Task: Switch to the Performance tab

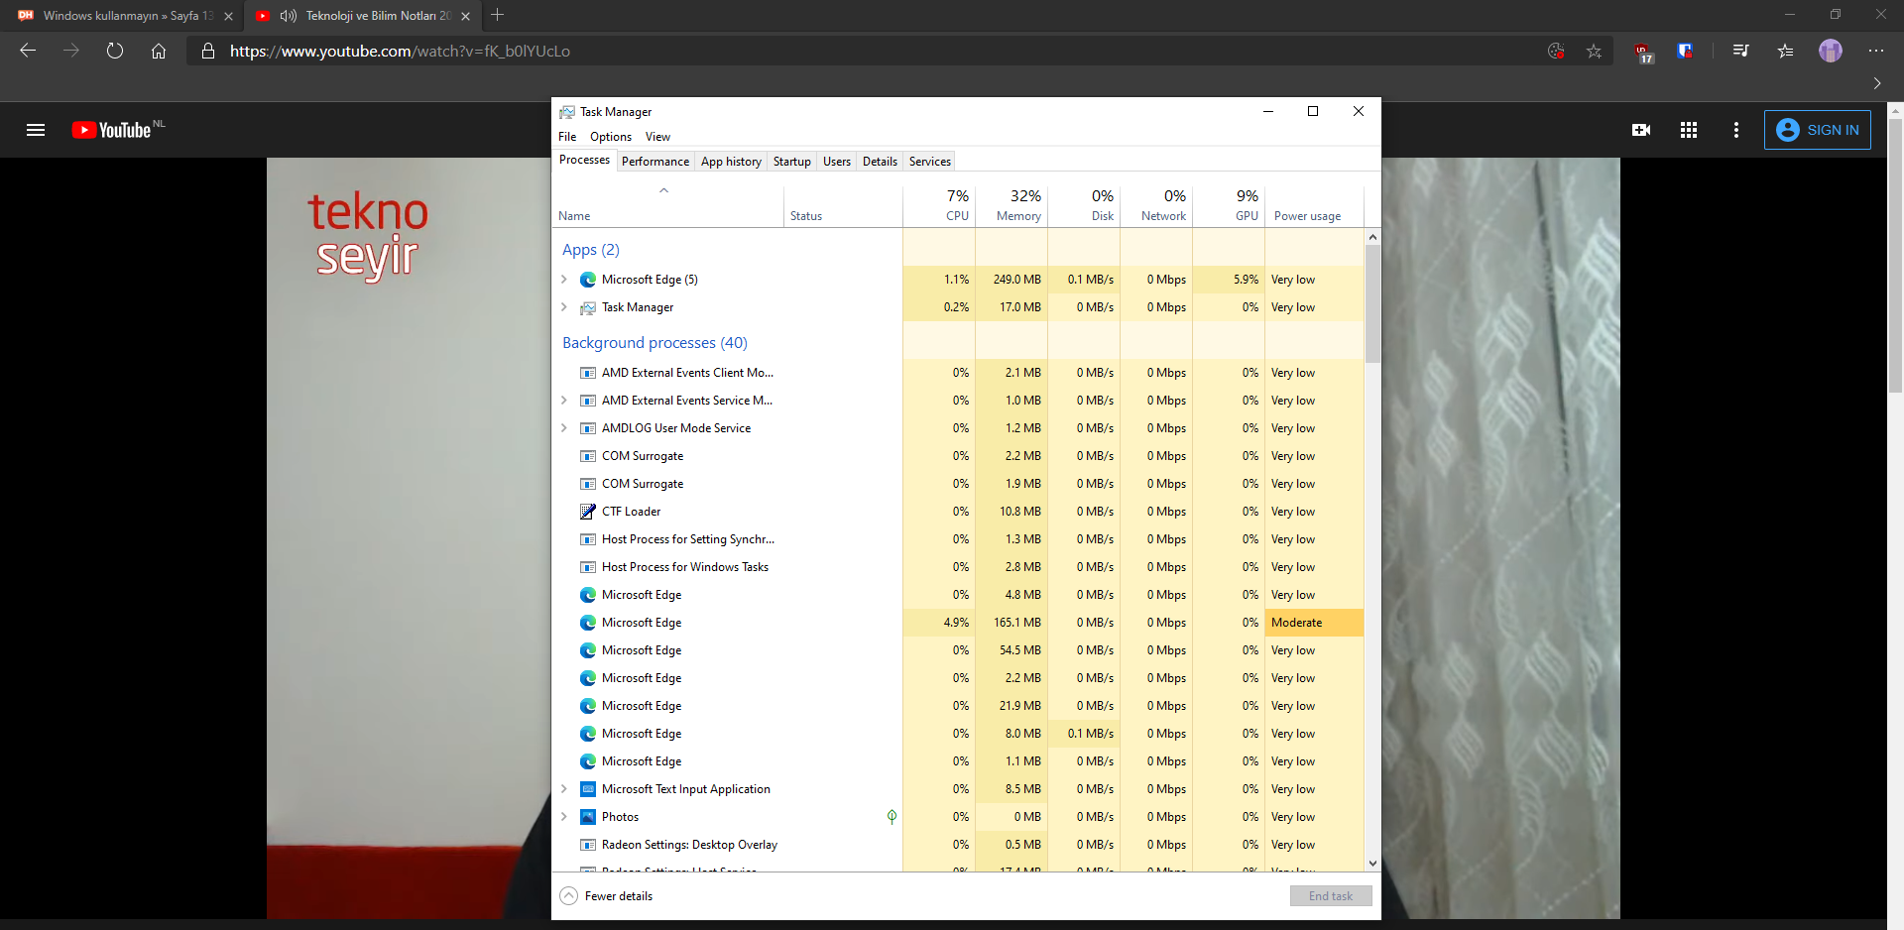Action: point(655,162)
